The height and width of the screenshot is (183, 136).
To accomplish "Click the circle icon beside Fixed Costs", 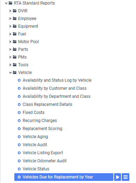I will click(x=19, y=113).
